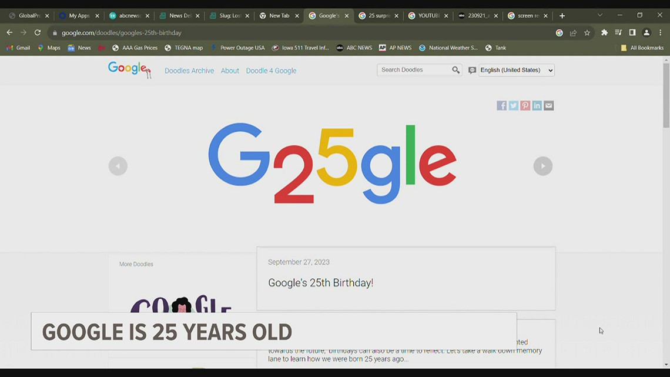Screen dimensions: 670x377
Task: Click the Google icon in the address bar
Action: click(559, 32)
